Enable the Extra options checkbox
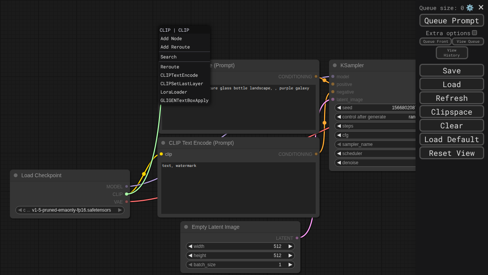 pos(474,33)
